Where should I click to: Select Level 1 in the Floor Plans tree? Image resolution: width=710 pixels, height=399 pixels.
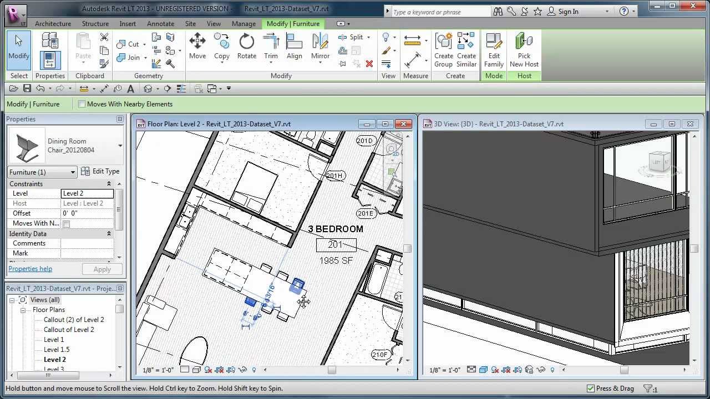53,339
